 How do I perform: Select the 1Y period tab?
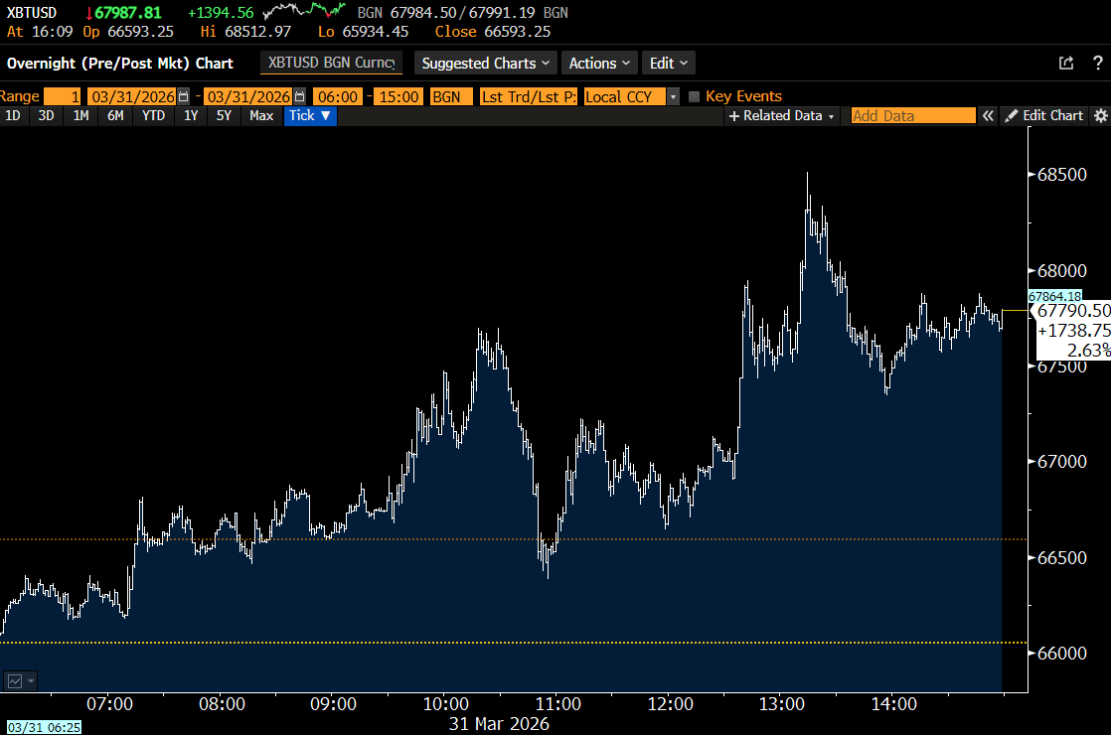click(x=191, y=116)
